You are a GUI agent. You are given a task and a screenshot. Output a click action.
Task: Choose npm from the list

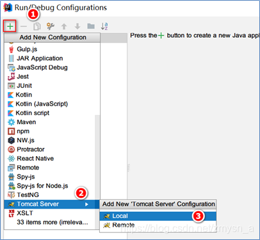[49, 131]
